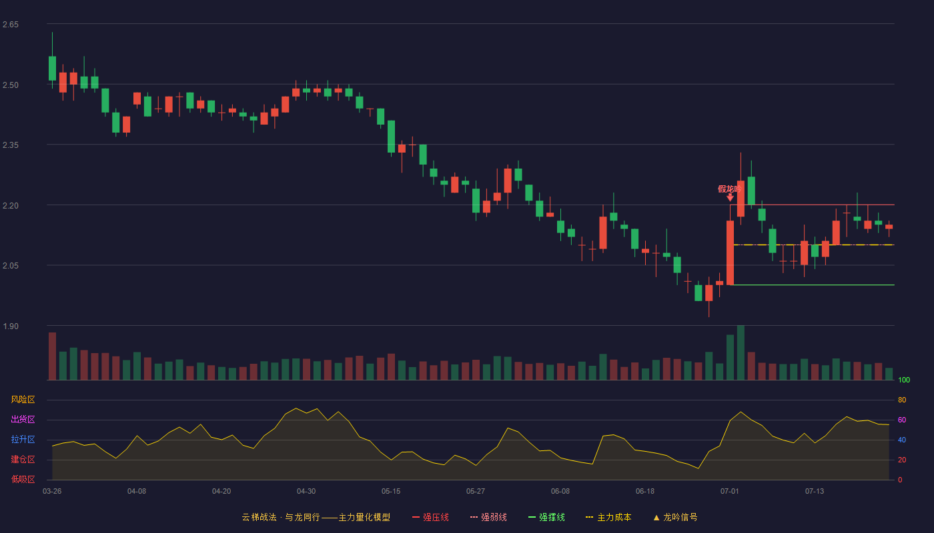Click the 80 indicator scale value

902,400
